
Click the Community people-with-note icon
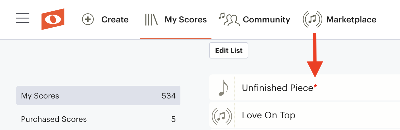click(x=229, y=19)
